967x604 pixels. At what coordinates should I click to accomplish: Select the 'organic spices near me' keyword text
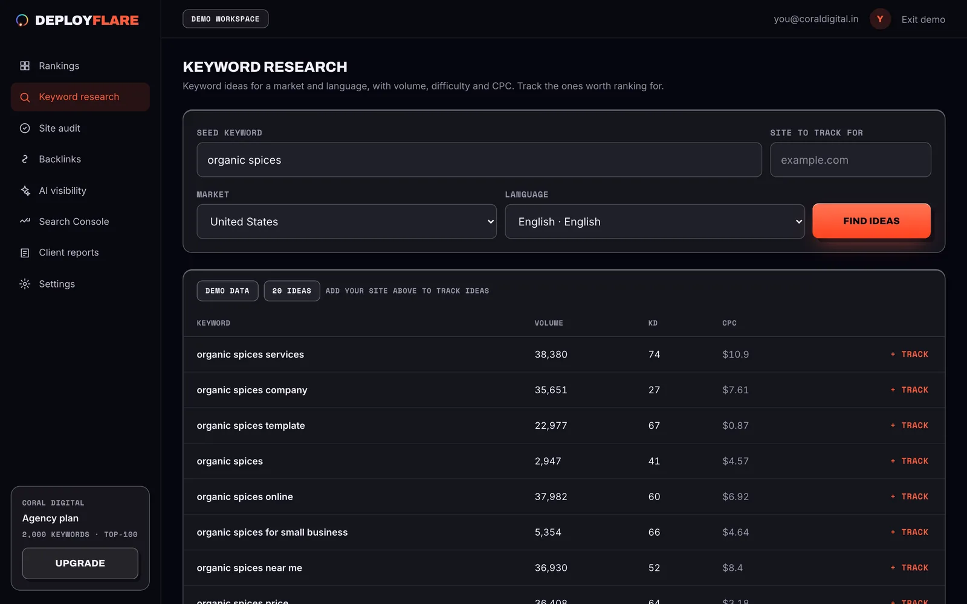250,568
